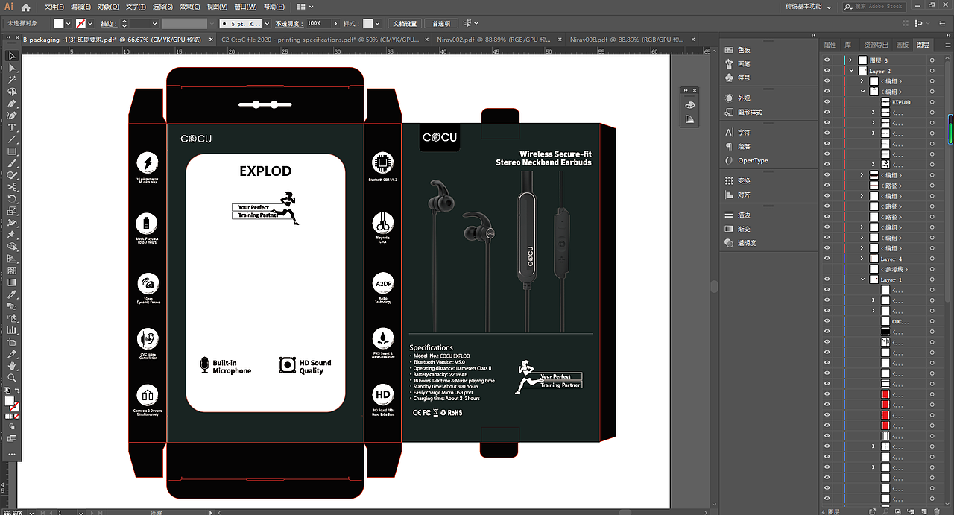Open the 变换 transform panel
Screen dimensions: 954x515
[739, 181]
